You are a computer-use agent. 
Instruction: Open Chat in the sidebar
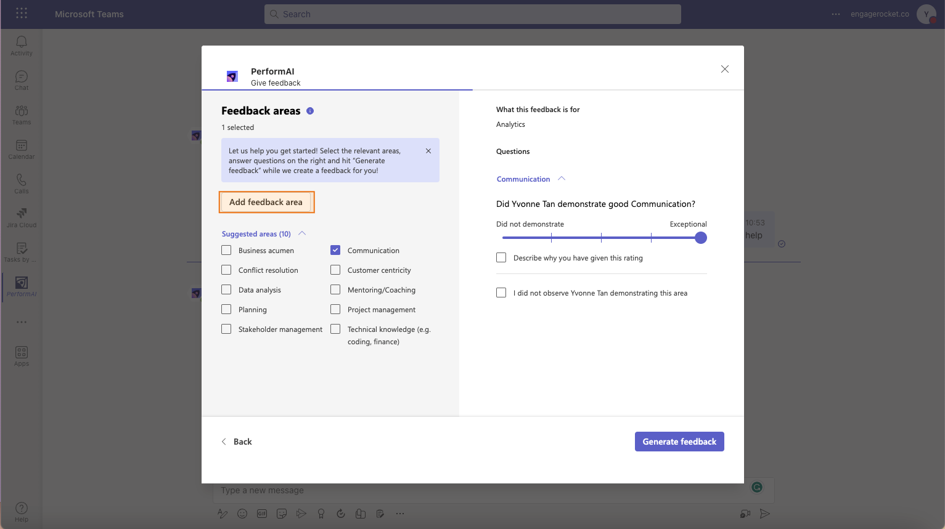coord(22,80)
